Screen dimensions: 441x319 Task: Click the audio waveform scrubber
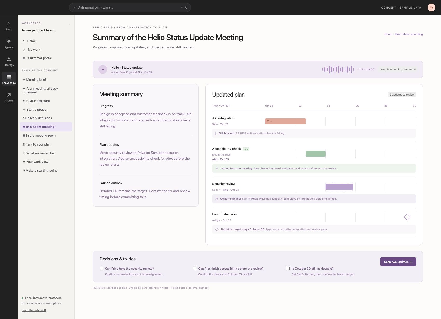(337, 69)
